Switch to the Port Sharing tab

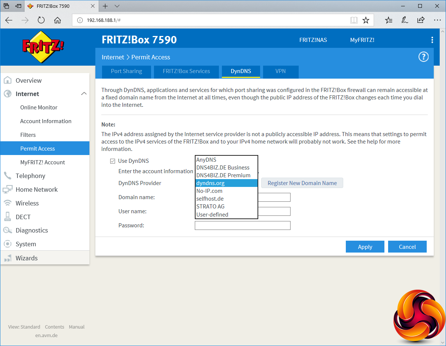point(127,71)
